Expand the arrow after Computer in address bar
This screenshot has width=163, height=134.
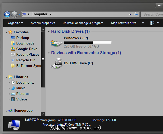50,14
